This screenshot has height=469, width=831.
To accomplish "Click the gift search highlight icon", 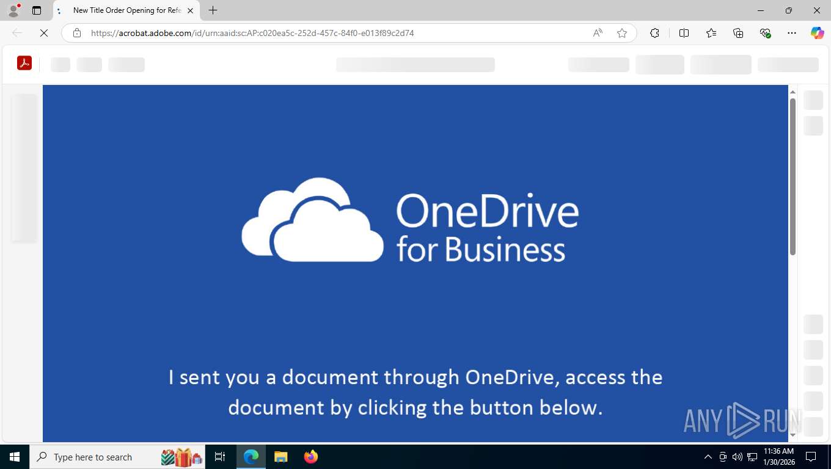I will [x=181, y=457].
